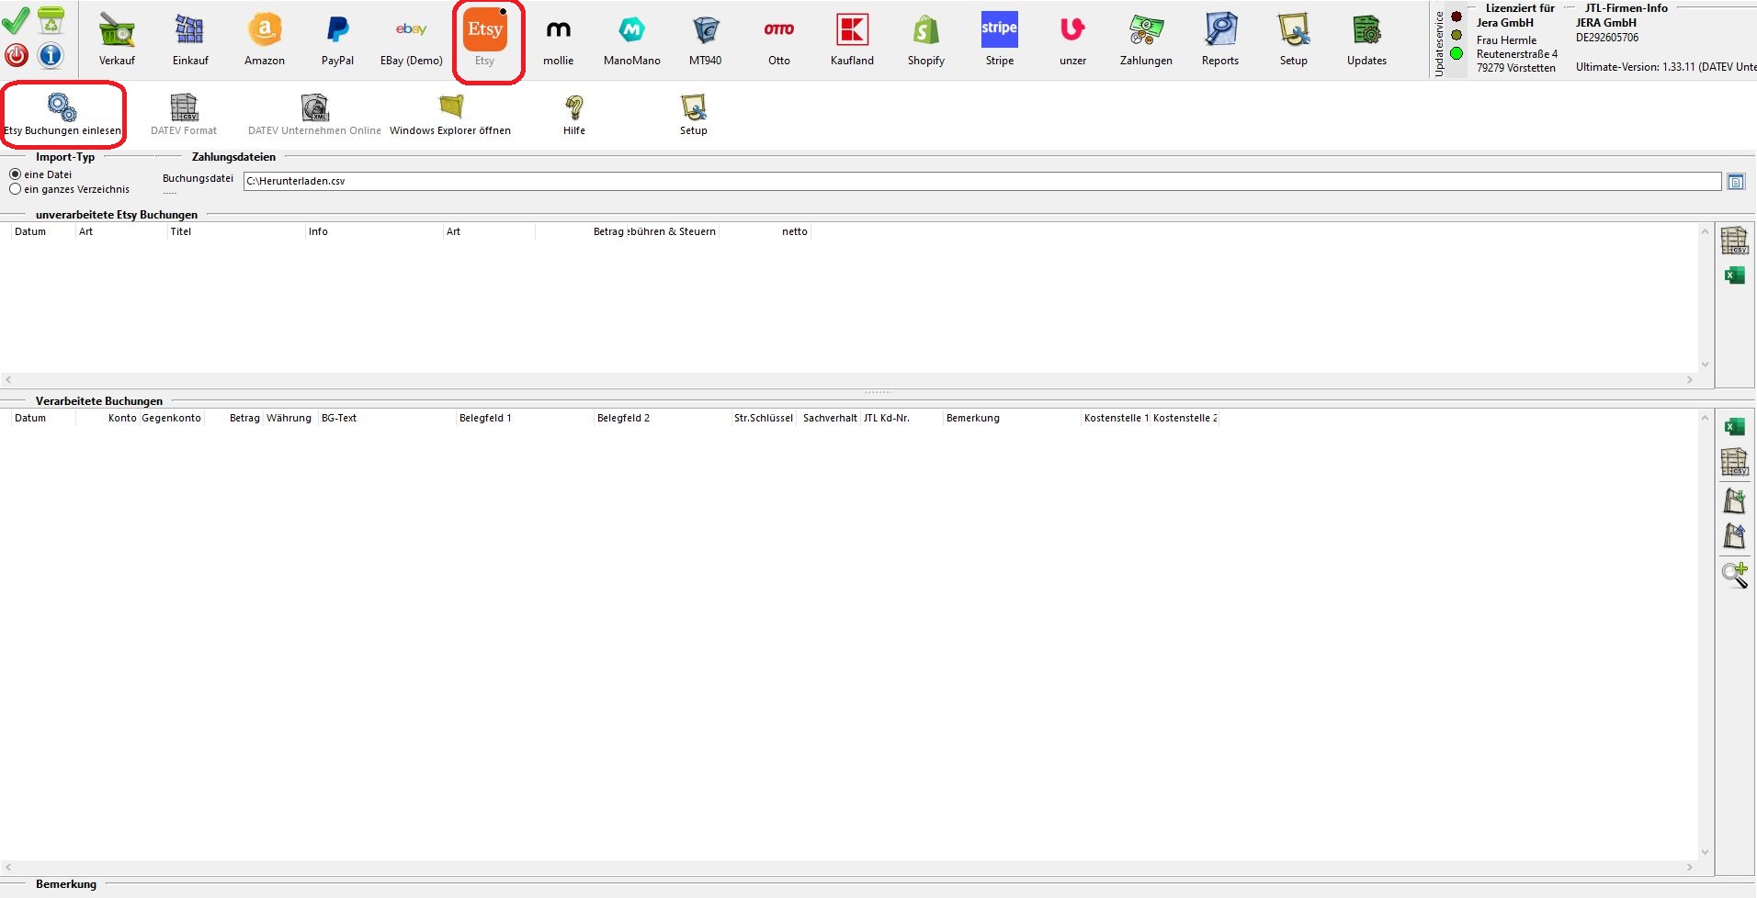Open the Stripe payments module

pos(999,39)
